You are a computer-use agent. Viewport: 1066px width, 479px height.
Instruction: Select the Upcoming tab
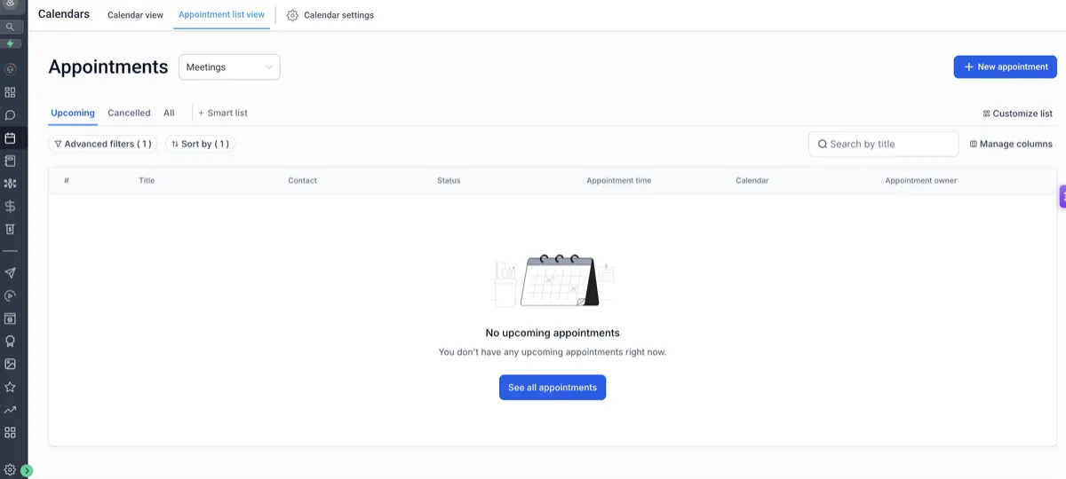(x=73, y=114)
